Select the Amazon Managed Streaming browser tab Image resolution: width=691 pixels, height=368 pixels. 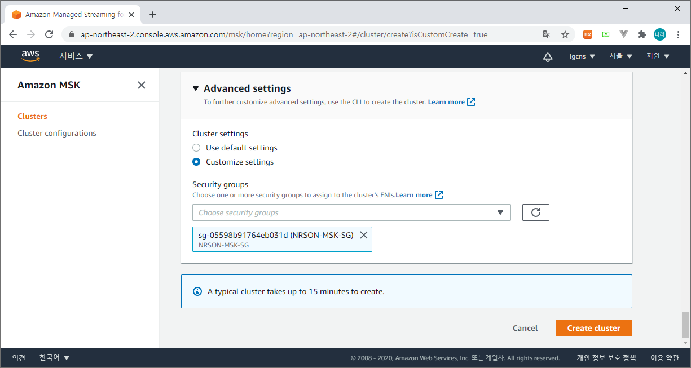(73, 15)
